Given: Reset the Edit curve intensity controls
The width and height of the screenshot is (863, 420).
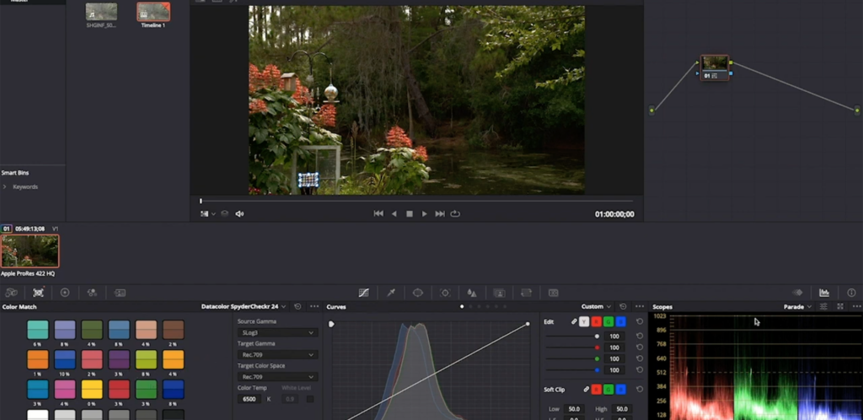Looking at the screenshot, I should pyautogui.click(x=640, y=322).
